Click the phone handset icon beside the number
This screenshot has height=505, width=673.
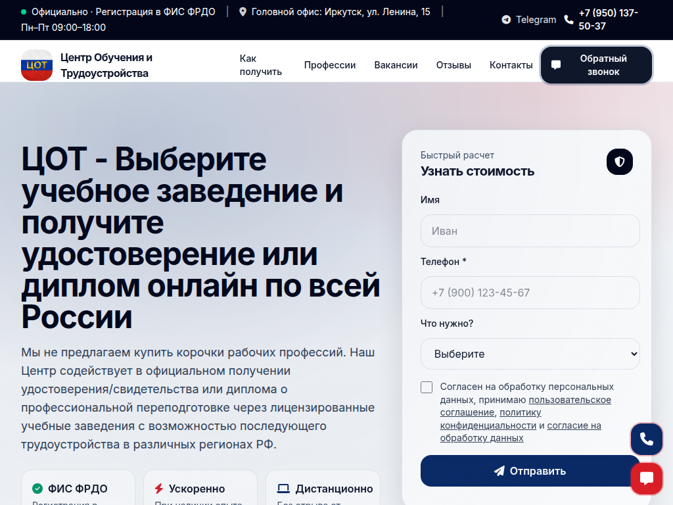click(569, 20)
